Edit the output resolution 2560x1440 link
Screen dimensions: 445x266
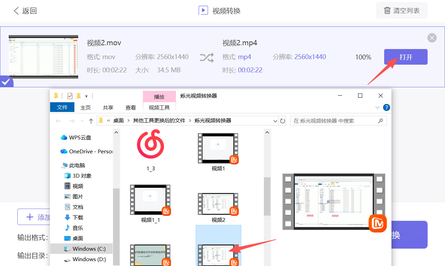click(310, 57)
